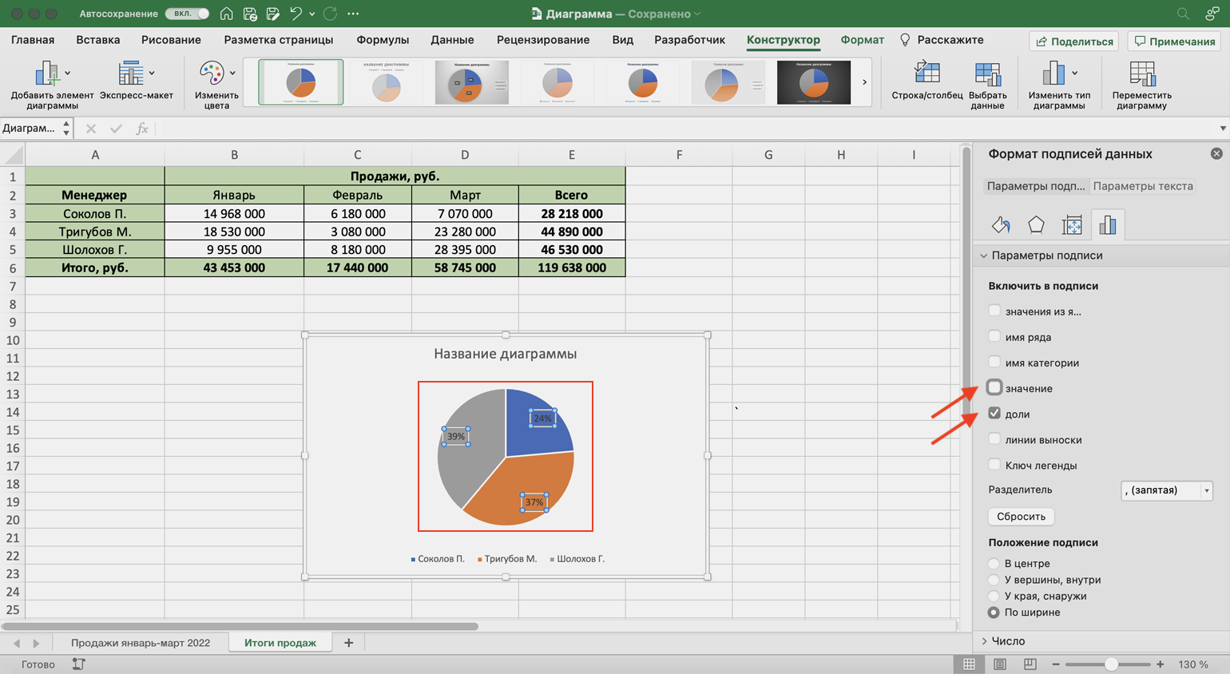Uncheck the "доли" checkbox
Screen dimensions: 1230x674
994,414
